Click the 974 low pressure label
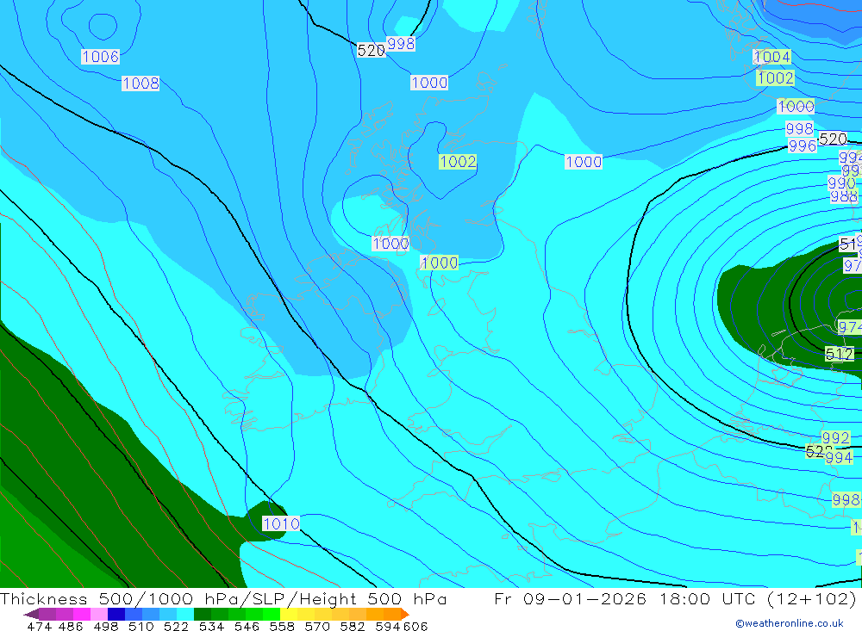 tap(849, 327)
